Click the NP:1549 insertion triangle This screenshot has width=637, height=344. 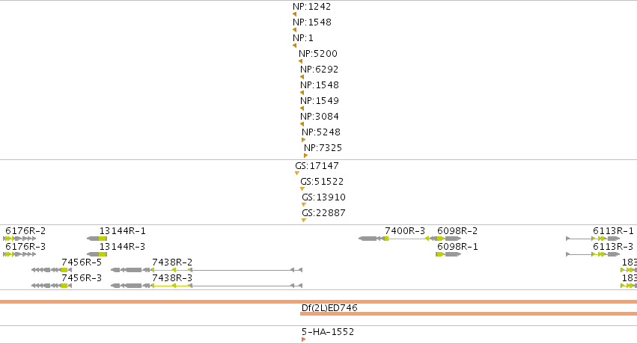coord(302,108)
